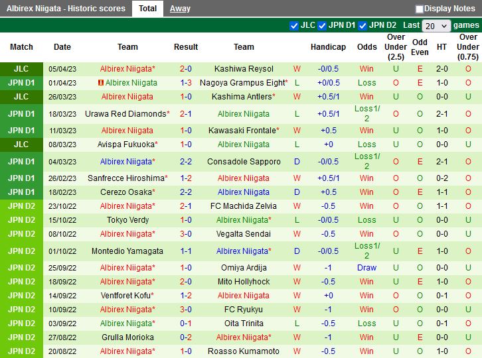
Task: Click Albirex Niigata away team on 14/09/22
Action: tap(244, 296)
